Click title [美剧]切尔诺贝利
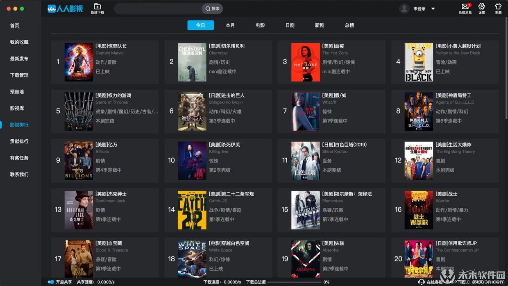This screenshot has height=286, width=508. click(x=227, y=46)
